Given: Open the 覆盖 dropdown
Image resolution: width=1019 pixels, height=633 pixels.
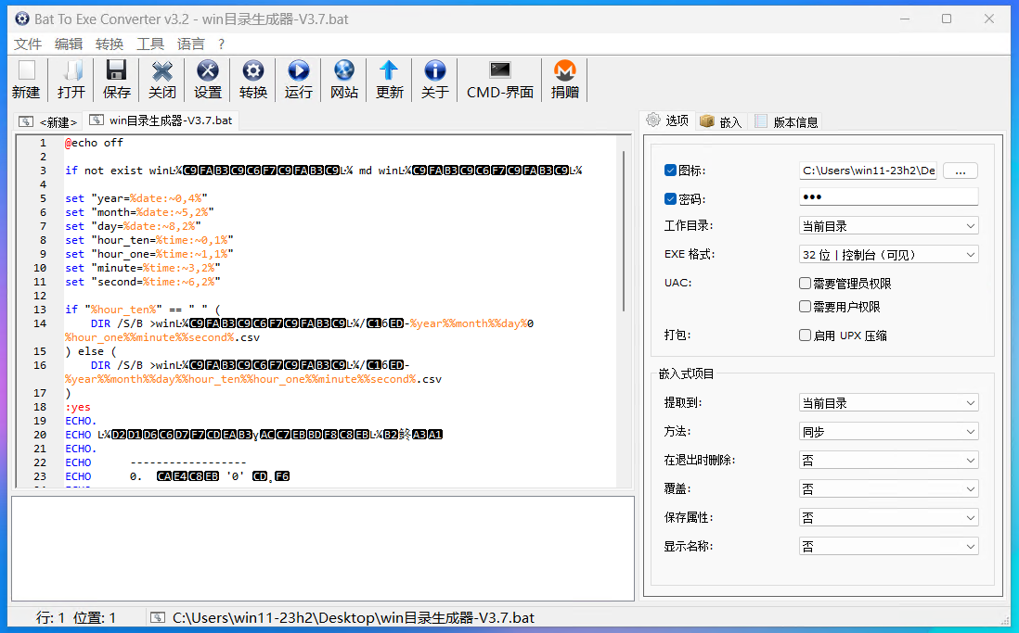Looking at the screenshot, I should [888, 488].
